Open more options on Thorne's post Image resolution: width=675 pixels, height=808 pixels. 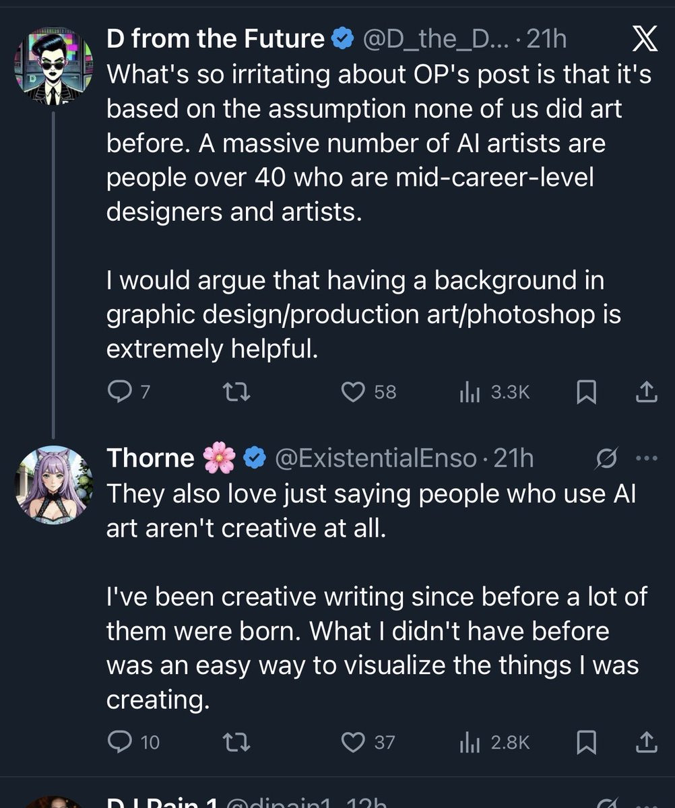[645, 459]
